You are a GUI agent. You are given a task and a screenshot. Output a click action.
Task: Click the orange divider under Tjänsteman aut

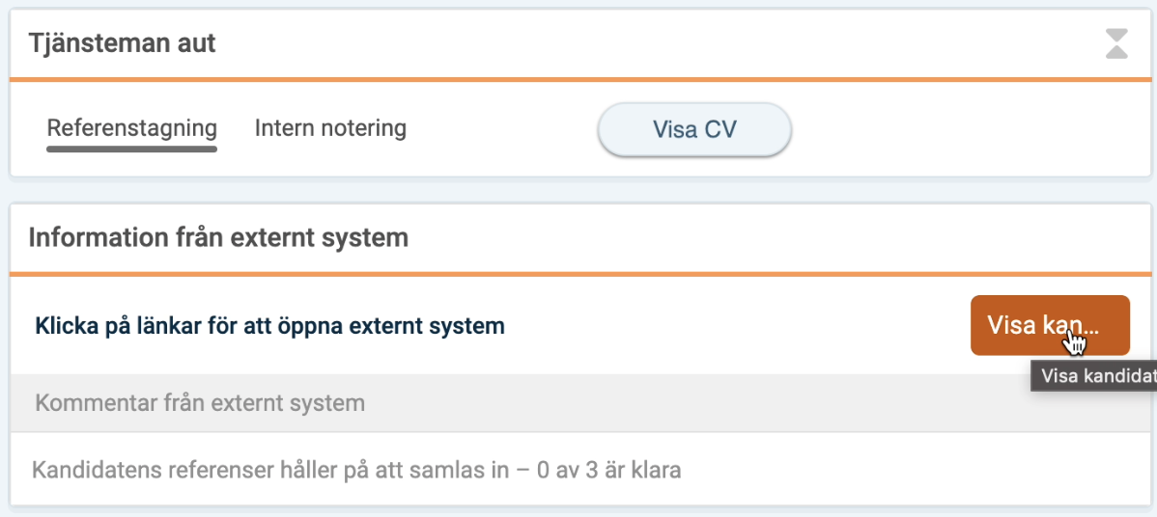(580, 79)
